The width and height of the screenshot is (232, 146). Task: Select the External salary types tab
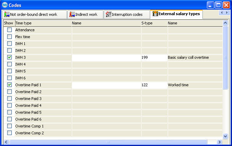click(x=176, y=14)
